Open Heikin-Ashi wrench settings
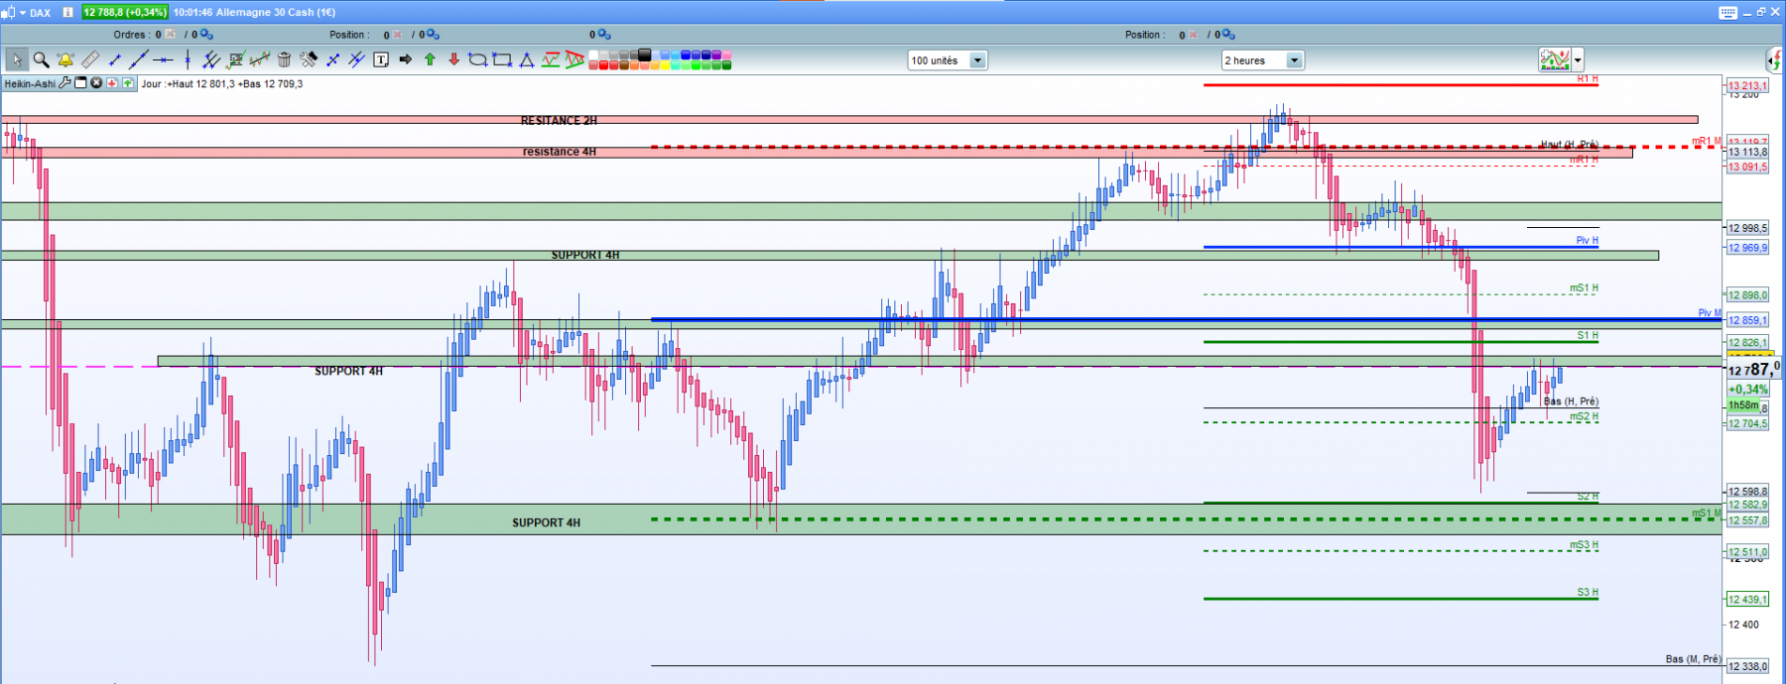The image size is (1786, 684). (x=64, y=83)
